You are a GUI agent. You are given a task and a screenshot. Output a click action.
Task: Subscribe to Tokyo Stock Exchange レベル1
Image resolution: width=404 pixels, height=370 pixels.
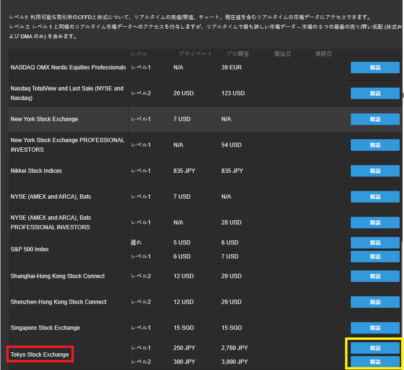coord(375,348)
